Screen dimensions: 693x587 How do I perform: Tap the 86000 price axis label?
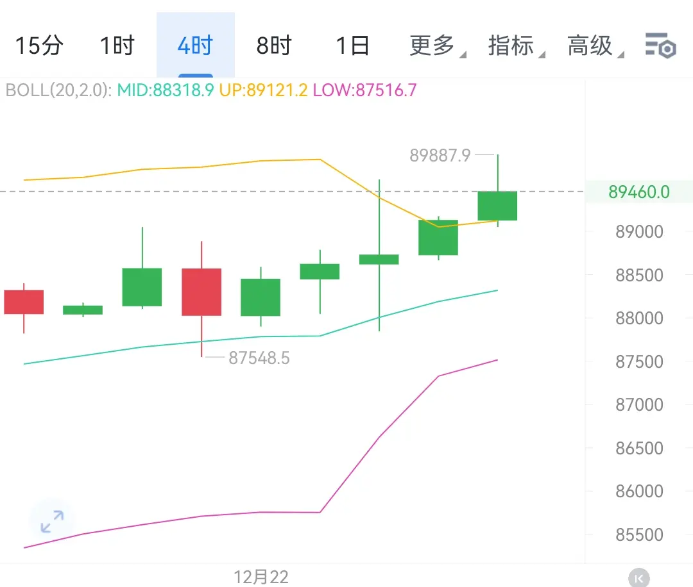click(x=639, y=492)
